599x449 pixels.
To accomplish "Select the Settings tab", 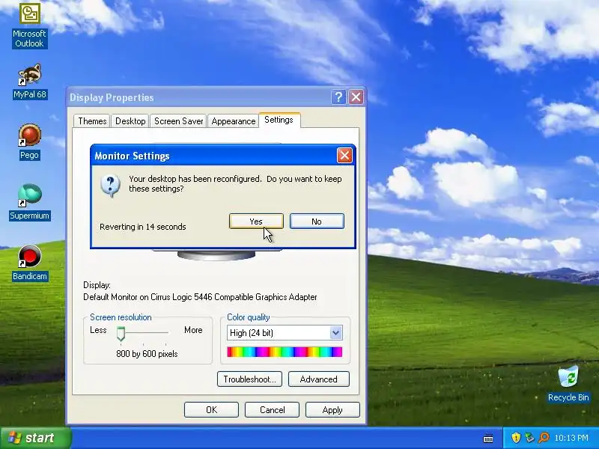I will 279,120.
